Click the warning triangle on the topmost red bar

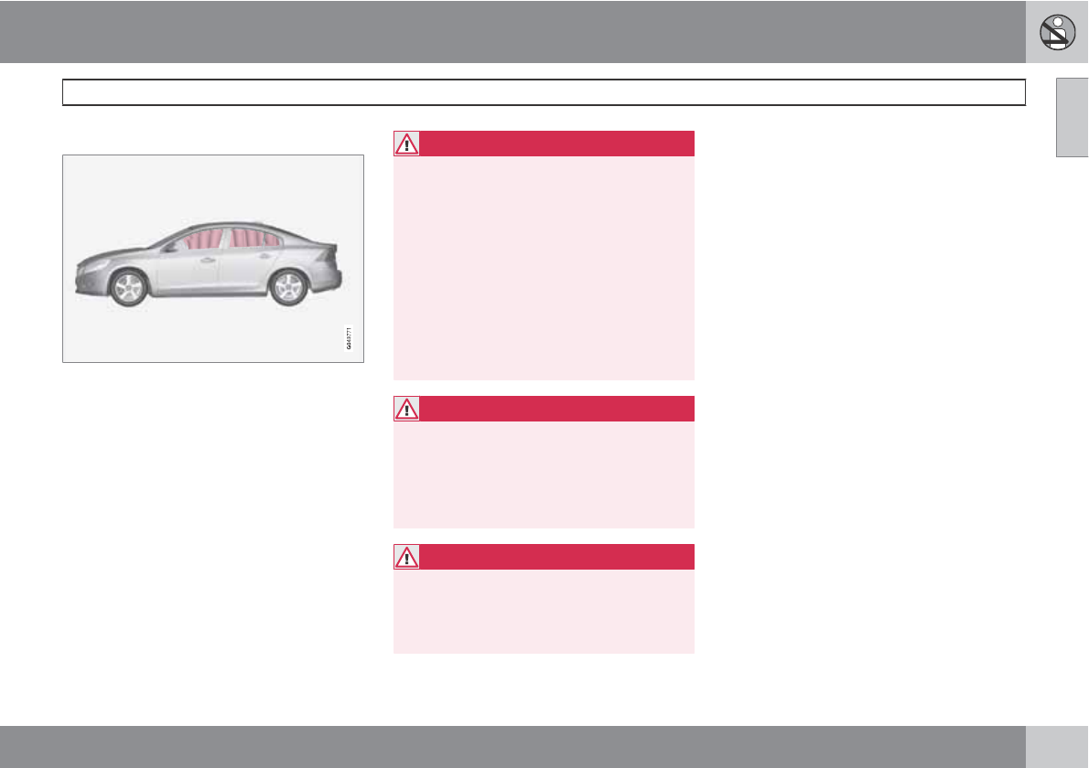406,144
